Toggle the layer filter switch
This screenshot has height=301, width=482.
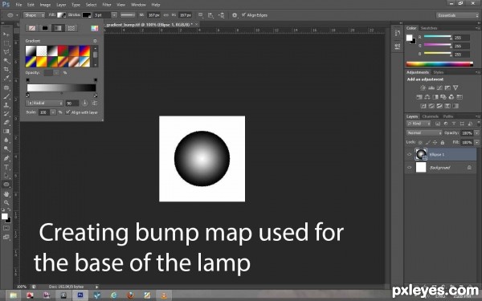pos(479,124)
